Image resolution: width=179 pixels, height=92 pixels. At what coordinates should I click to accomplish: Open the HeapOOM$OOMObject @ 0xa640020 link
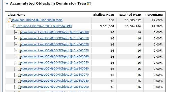pyautogui.click(x=55, y=44)
